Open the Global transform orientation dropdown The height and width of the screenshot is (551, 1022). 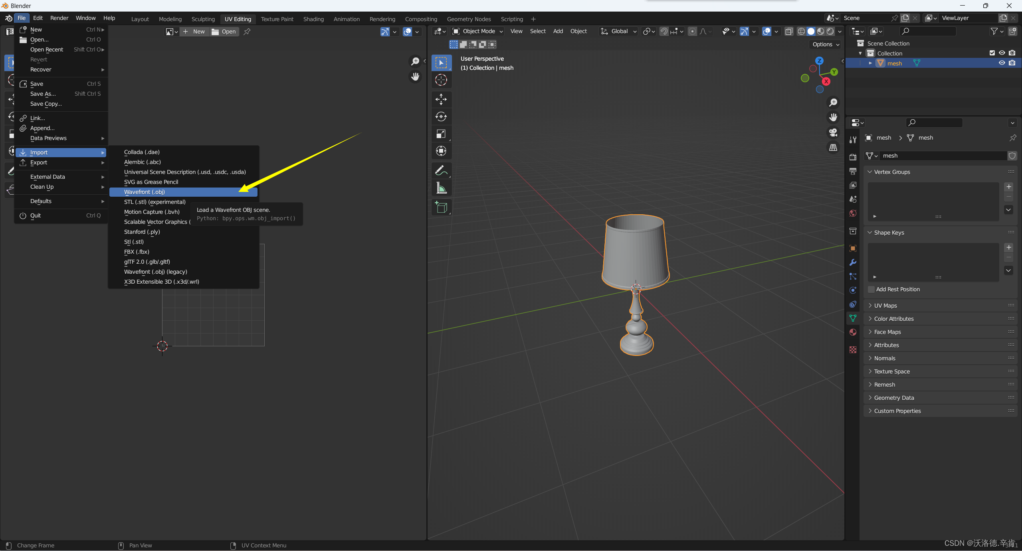(619, 31)
